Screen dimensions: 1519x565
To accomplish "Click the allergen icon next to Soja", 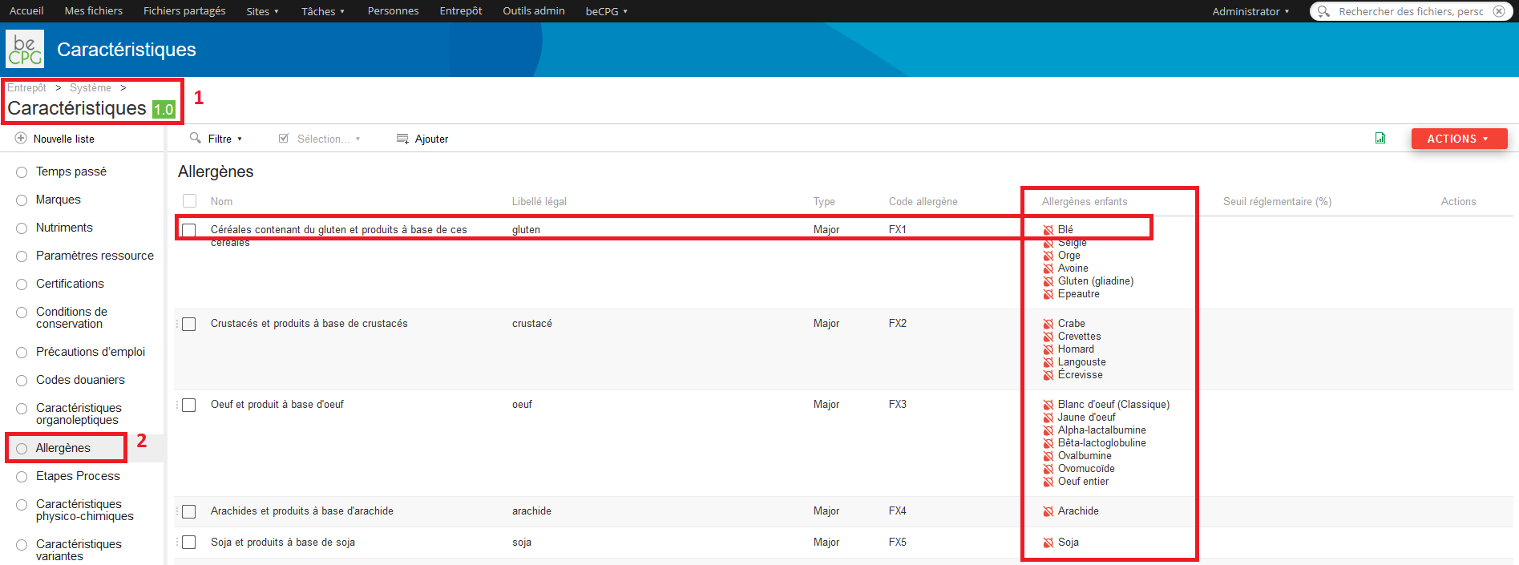I will pos(1048,543).
